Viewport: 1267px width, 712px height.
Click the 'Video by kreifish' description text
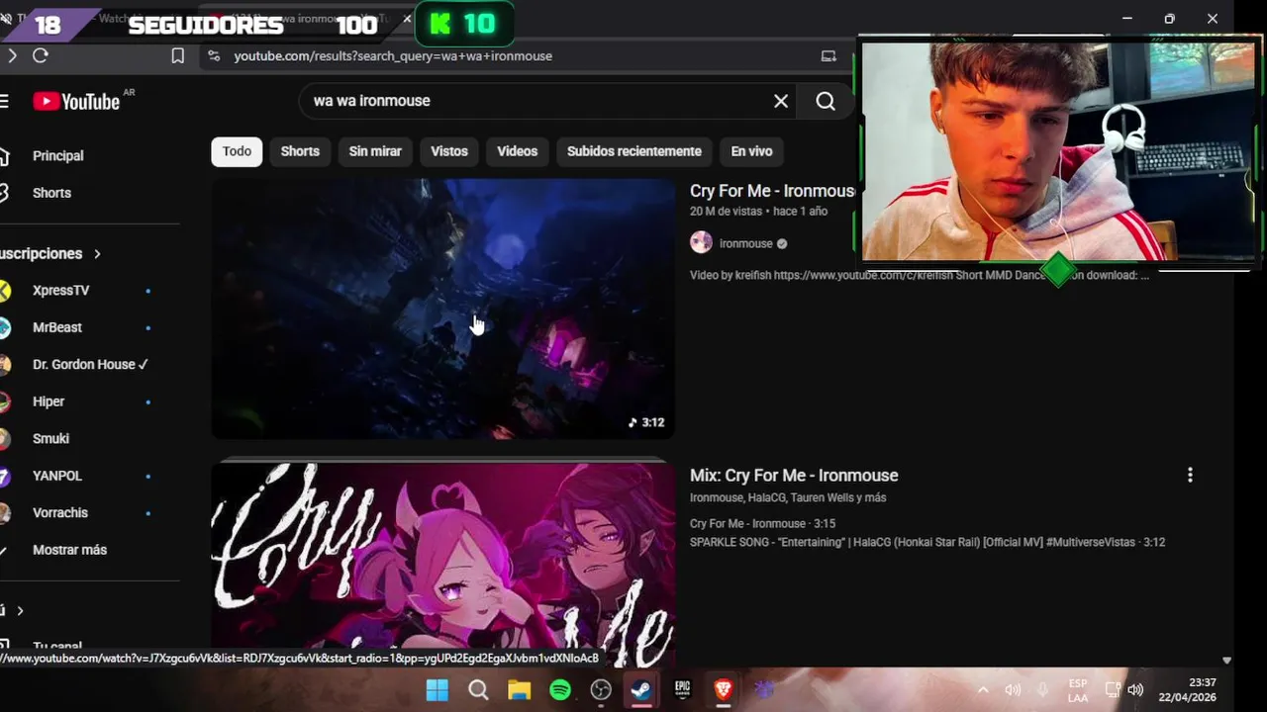[x=920, y=275]
